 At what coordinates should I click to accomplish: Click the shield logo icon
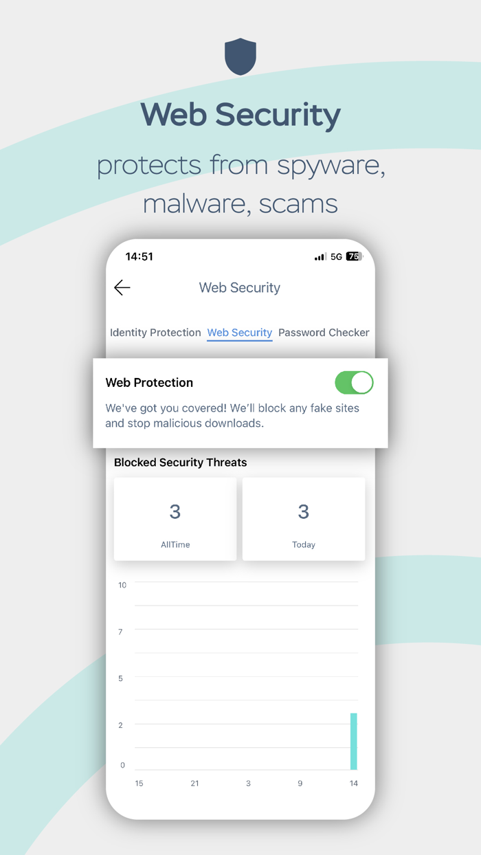[x=240, y=56]
